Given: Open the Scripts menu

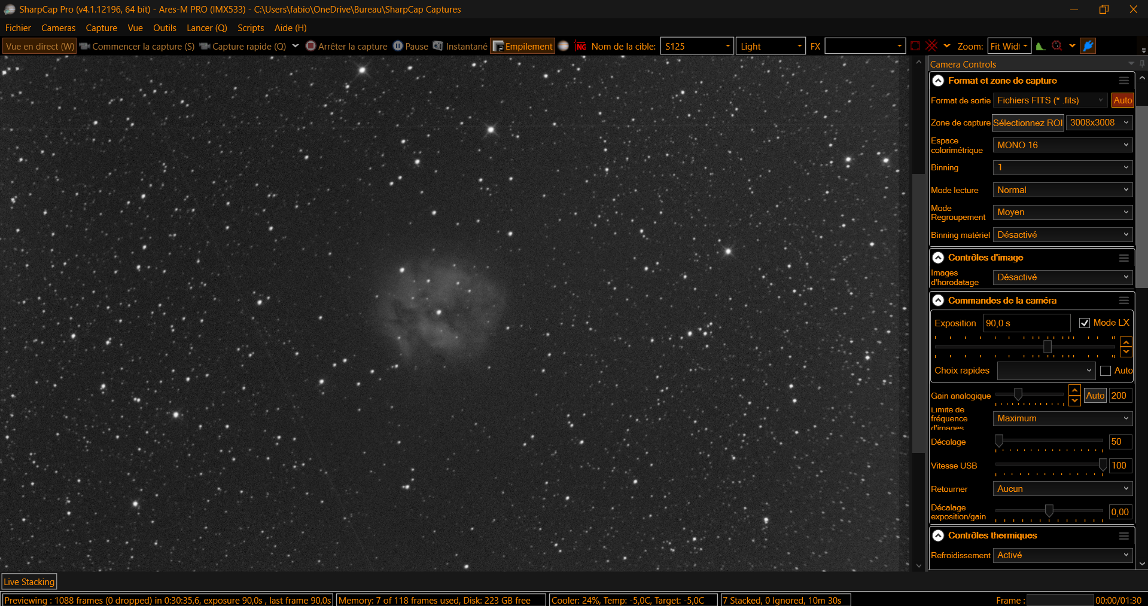Looking at the screenshot, I should [251, 28].
